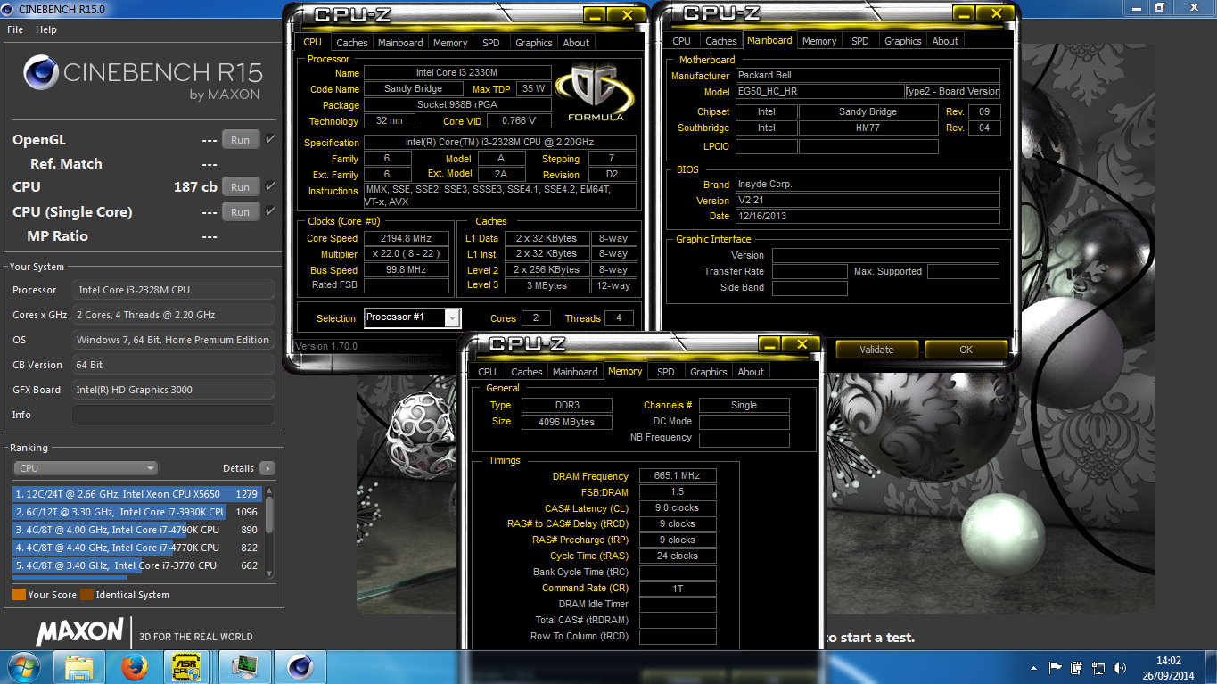The width and height of the screenshot is (1217, 684).
Task: Run the CPU (Single Core) benchmark
Action: [x=241, y=212]
